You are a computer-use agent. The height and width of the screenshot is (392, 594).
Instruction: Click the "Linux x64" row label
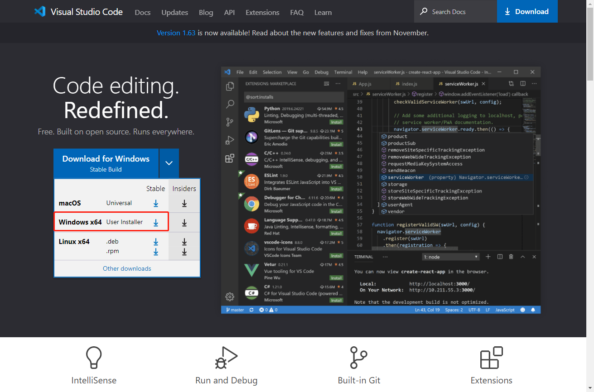pyautogui.click(x=74, y=242)
